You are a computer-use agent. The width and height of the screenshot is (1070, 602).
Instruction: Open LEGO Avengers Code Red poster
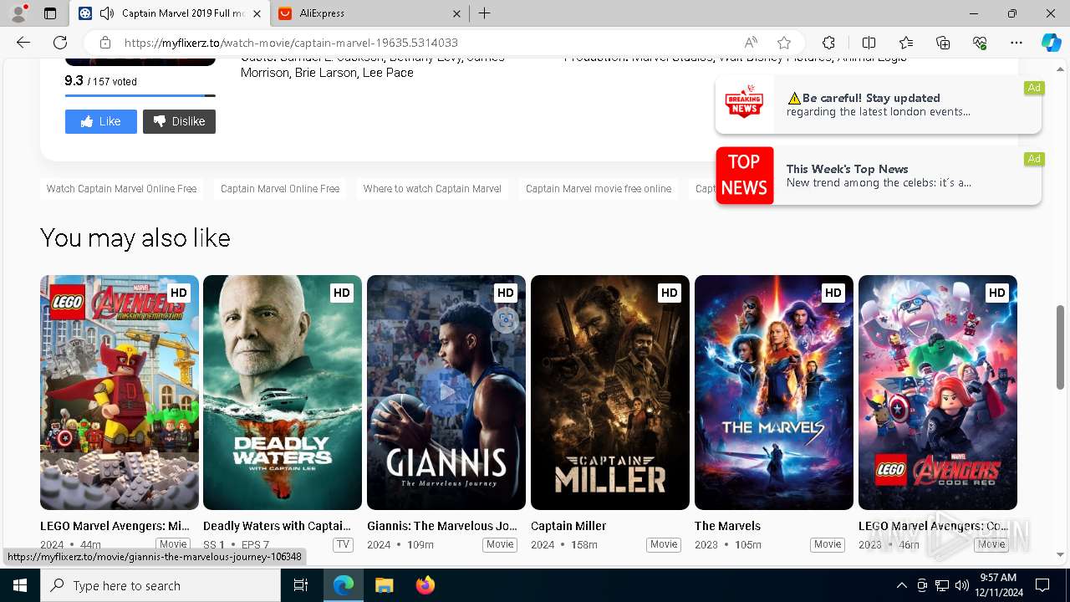pyautogui.click(x=938, y=392)
